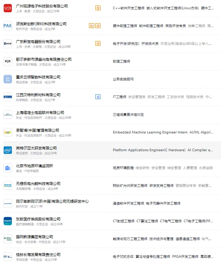Click the 荐 badge on 派克斯创新 row

(x=98, y=26)
